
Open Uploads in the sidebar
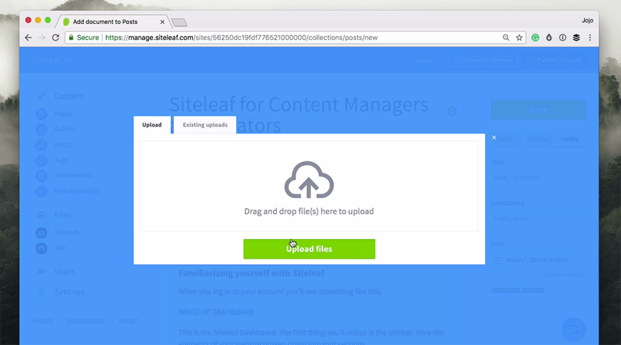[66, 232]
